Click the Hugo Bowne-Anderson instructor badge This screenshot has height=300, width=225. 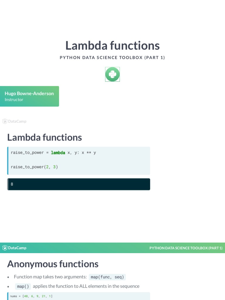[x=29, y=96]
